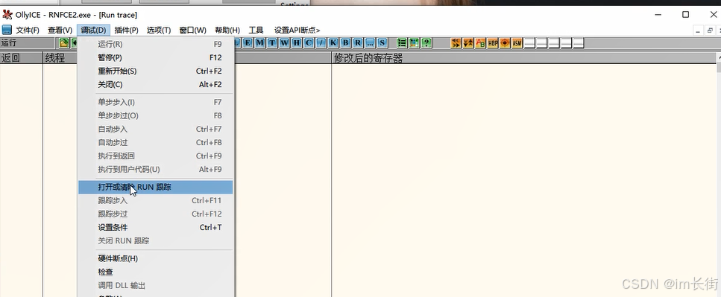Viewport: 721px width, 297px height.
Task: Restore the Run trace child window
Action: click(710, 31)
